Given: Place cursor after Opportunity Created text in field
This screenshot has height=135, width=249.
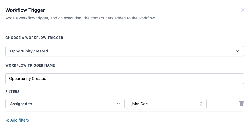Looking at the screenshot, I should point(47,79).
